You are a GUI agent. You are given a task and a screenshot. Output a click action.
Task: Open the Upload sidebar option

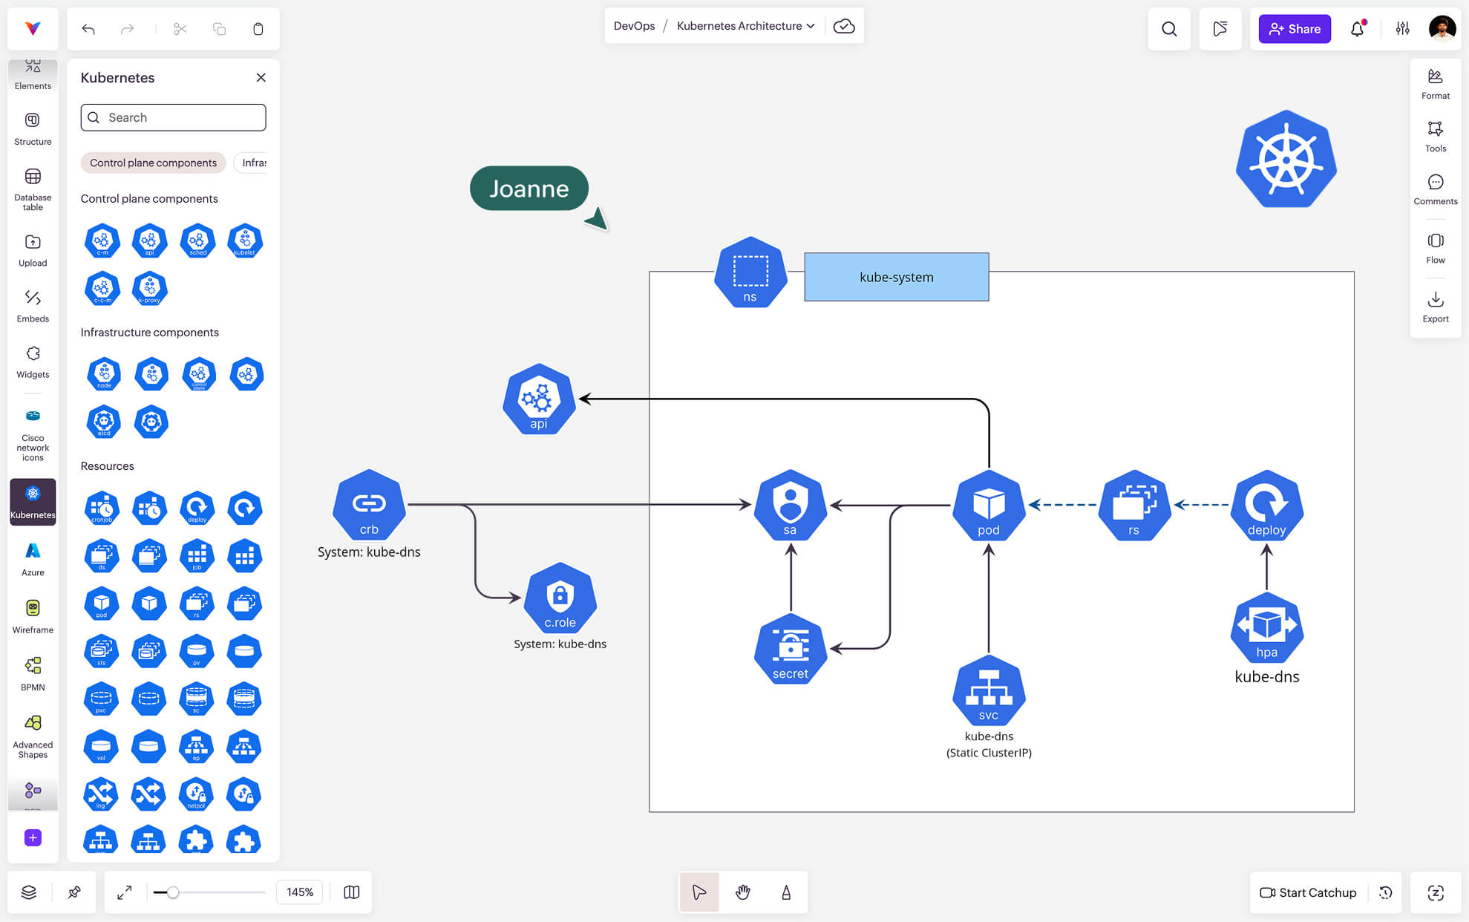33,250
